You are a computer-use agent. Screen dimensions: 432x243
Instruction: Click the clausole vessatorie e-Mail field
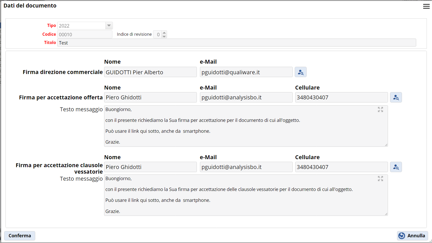click(246, 167)
